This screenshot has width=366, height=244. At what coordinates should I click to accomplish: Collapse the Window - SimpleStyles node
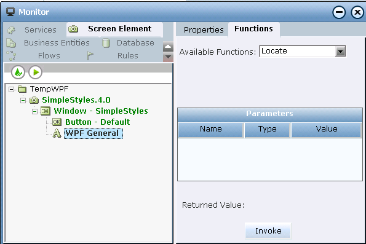coord(34,111)
